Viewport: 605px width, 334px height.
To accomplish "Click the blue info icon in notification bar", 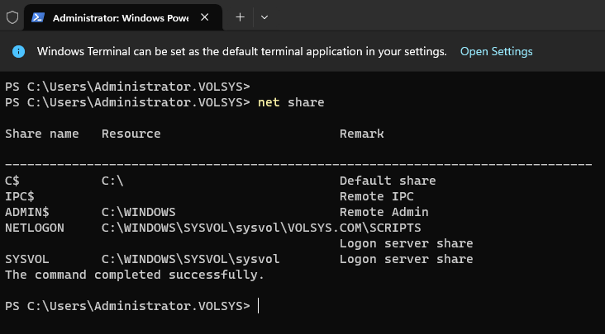I will [x=18, y=51].
